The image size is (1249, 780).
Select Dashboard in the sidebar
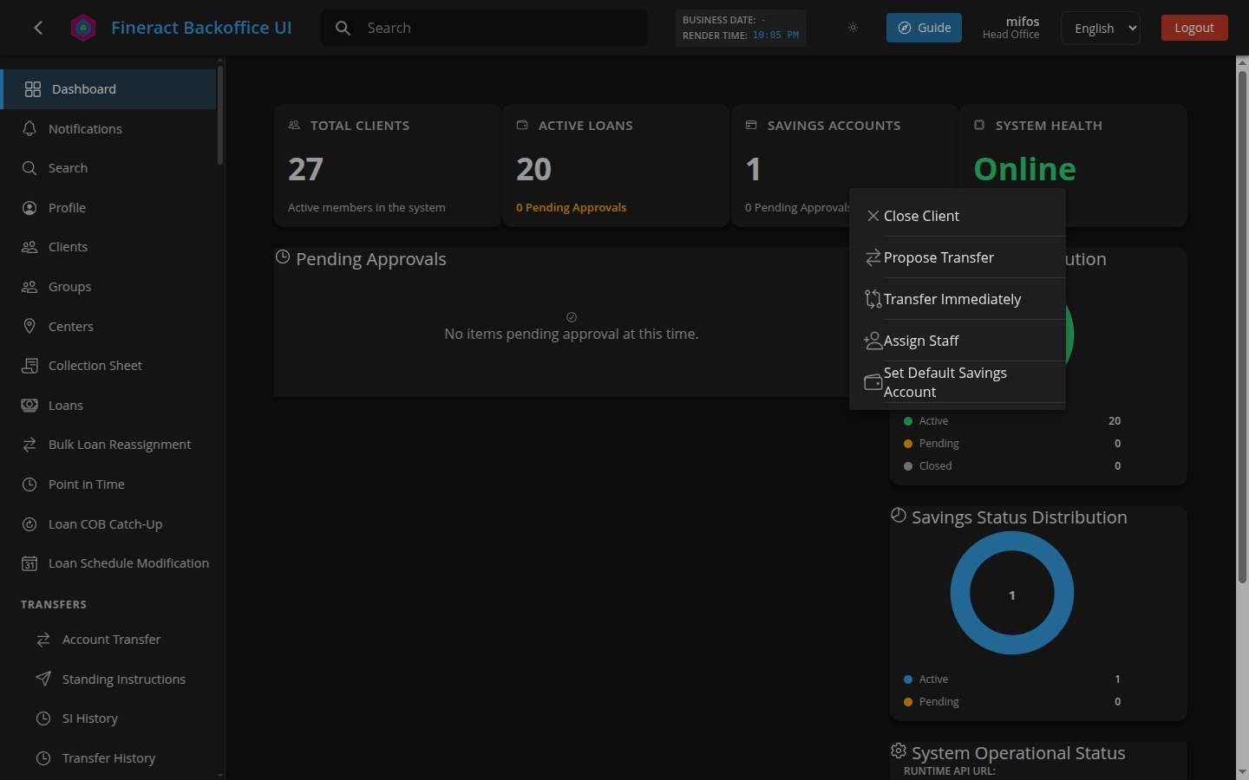click(x=108, y=89)
